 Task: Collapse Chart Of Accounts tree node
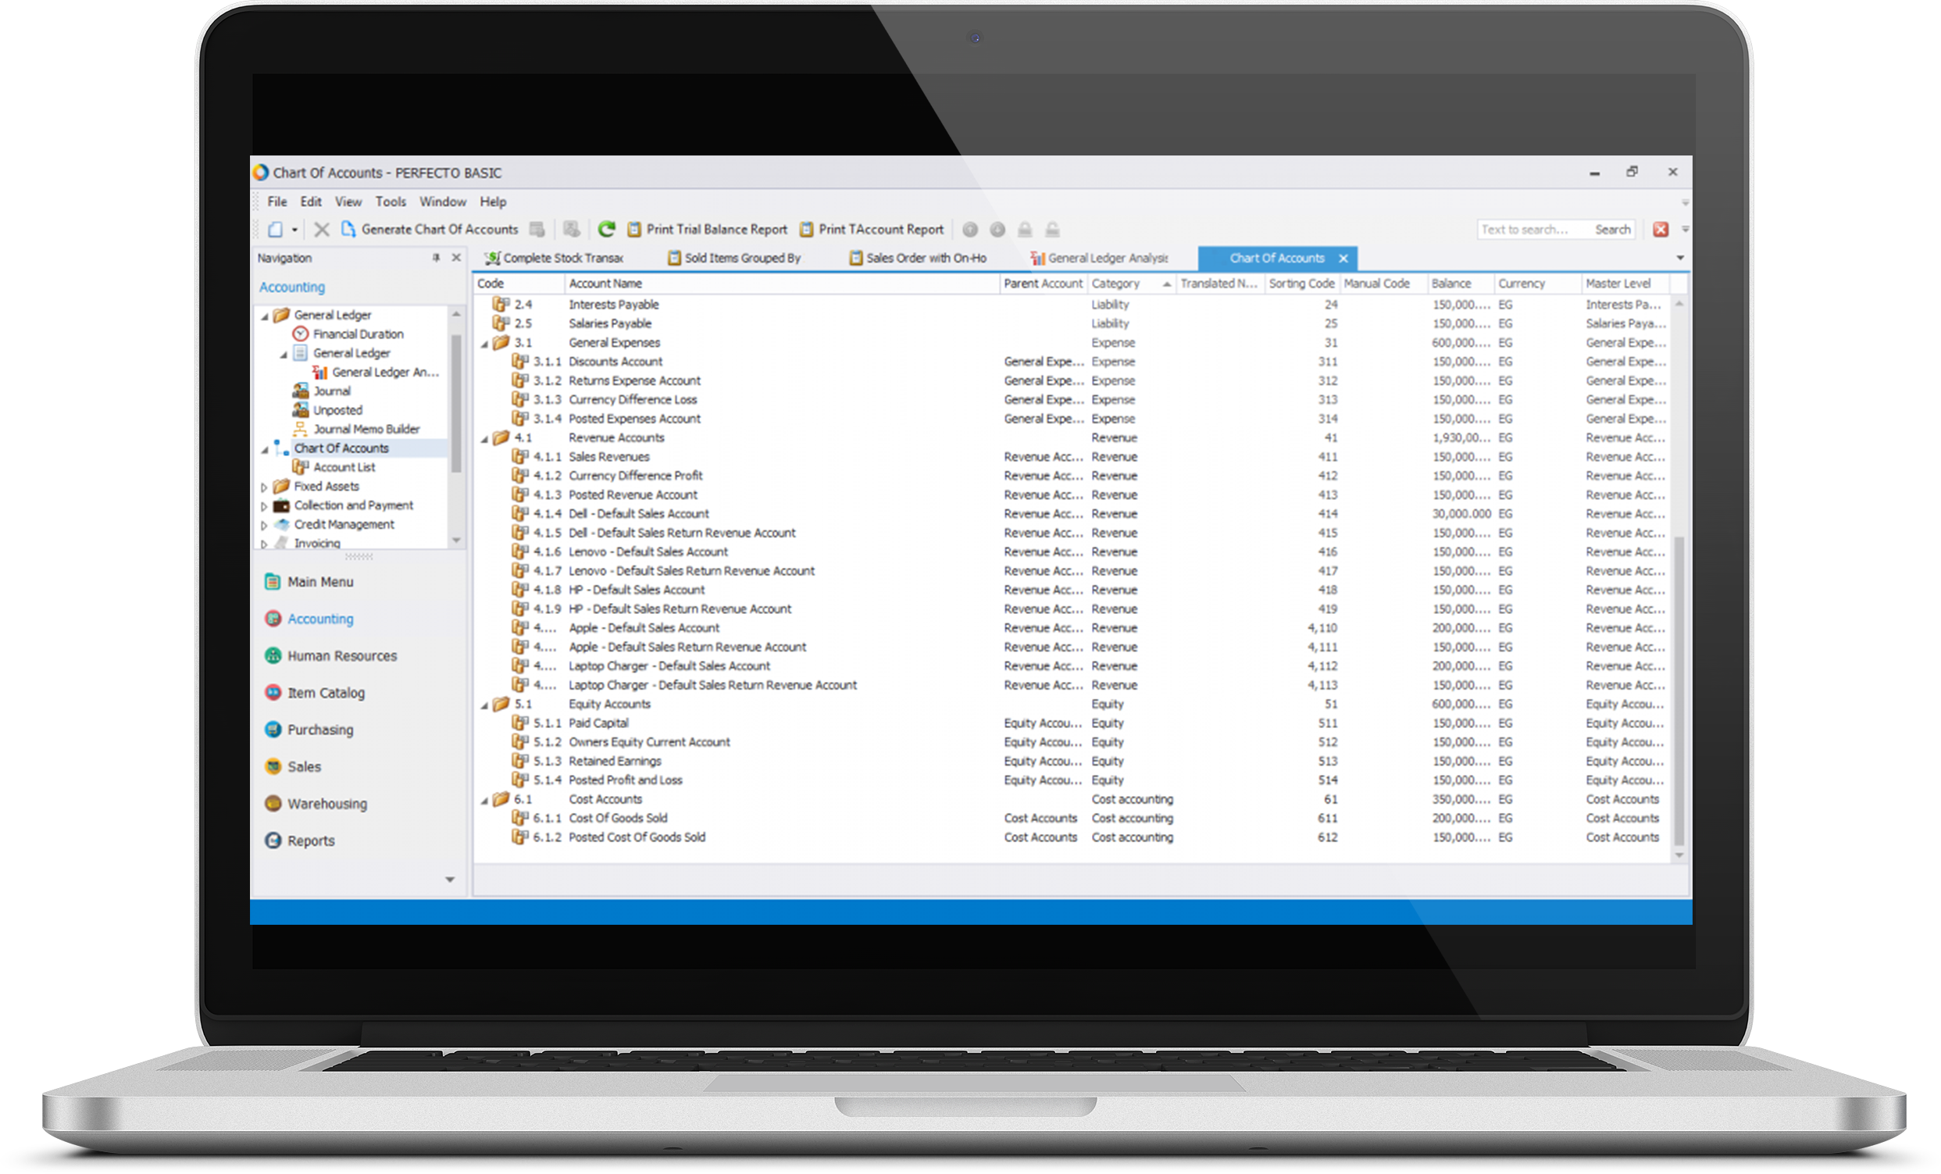pyautogui.click(x=265, y=450)
